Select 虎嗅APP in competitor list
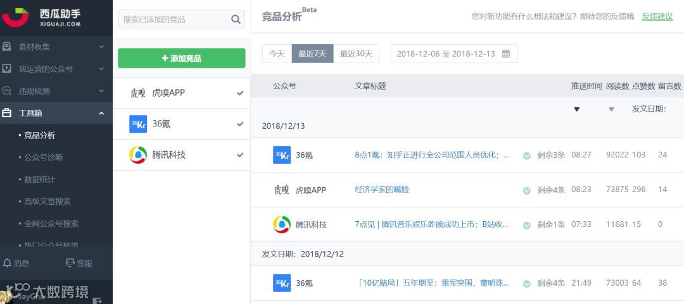 pyautogui.click(x=182, y=93)
